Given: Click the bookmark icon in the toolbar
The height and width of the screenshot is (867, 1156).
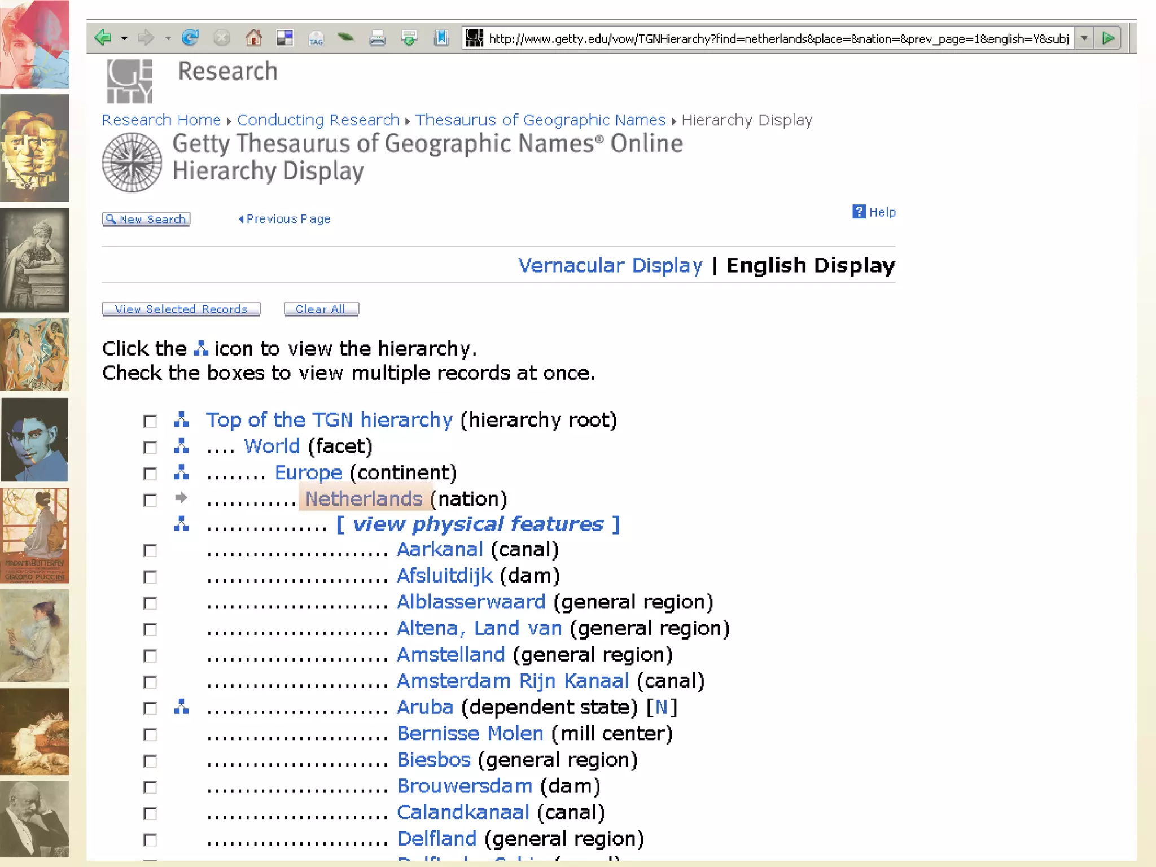Looking at the screenshot, I should [441, 38].
